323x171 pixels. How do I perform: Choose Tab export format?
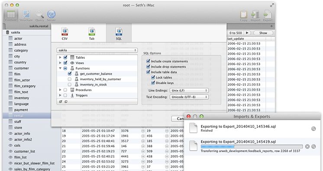92,34
